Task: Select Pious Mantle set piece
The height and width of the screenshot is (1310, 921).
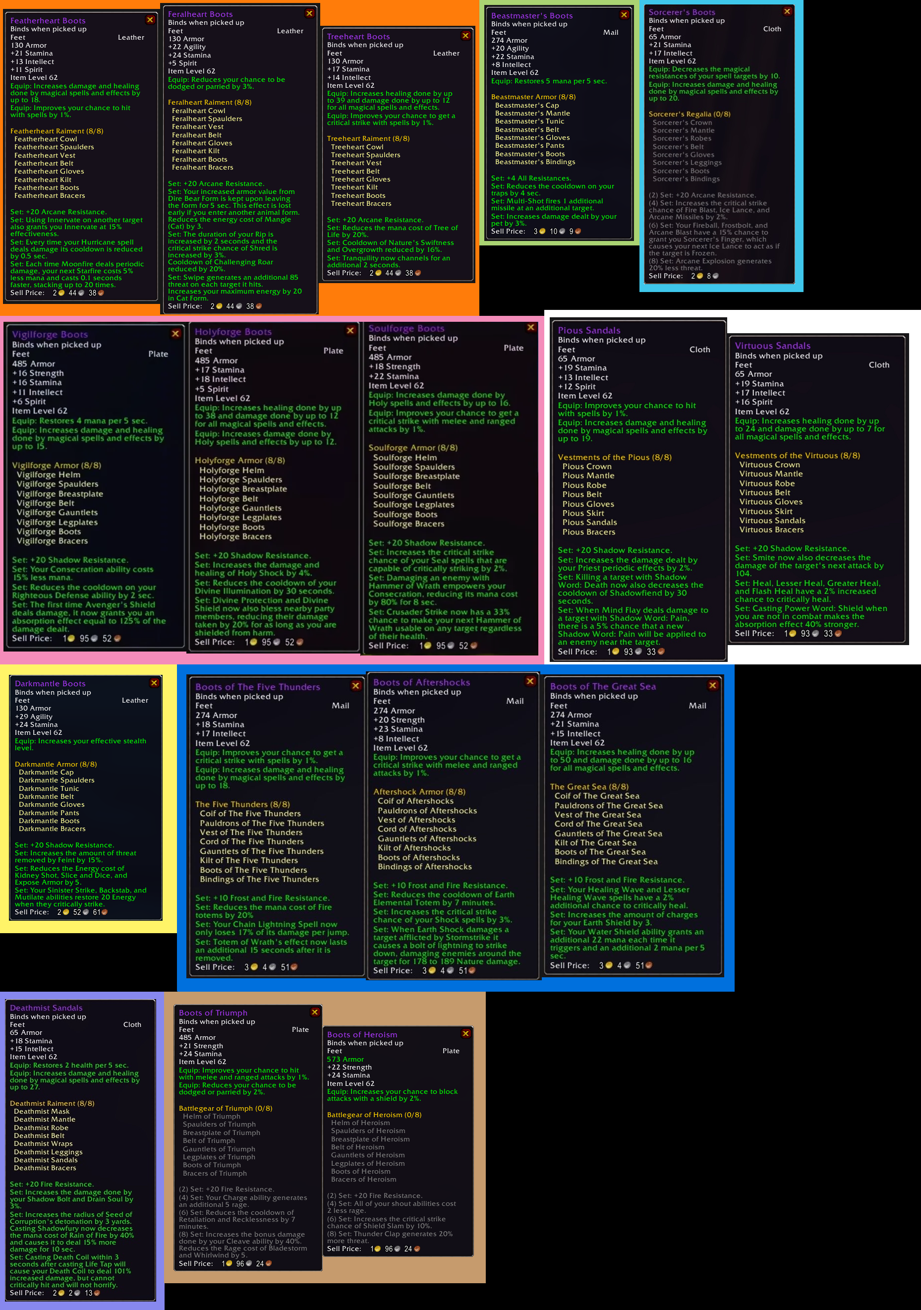Action: (588, 476)
